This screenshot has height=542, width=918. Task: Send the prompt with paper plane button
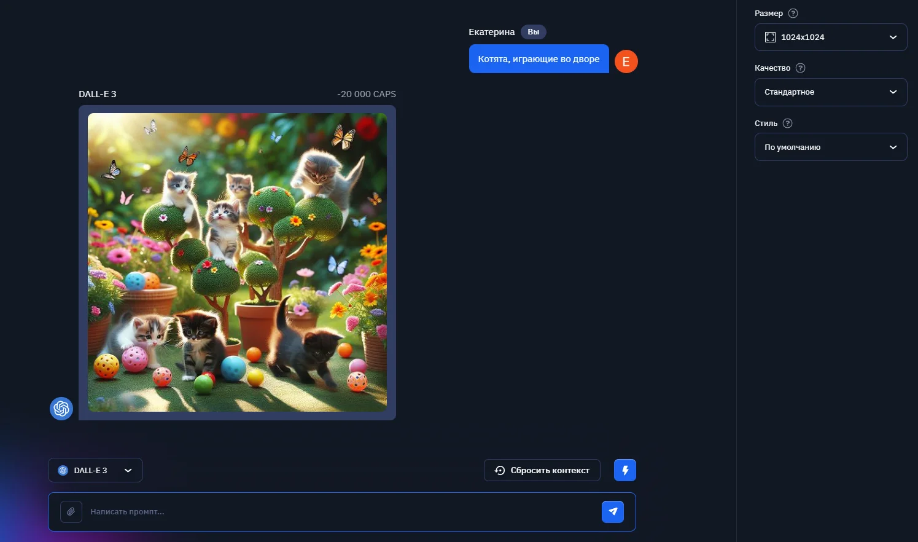point(613,511)
